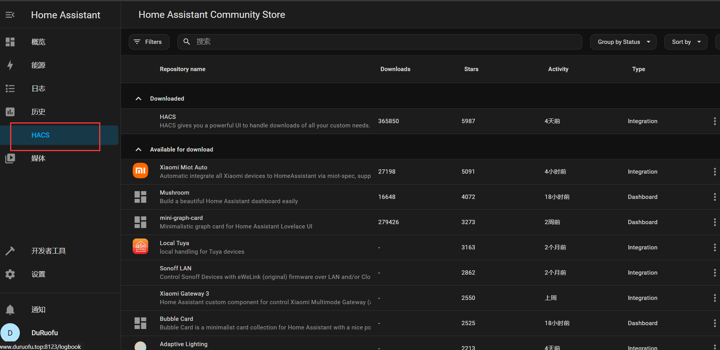Open the Sort by dropdown
This screenshot has height=350, width=720.
tap(686, 42)
